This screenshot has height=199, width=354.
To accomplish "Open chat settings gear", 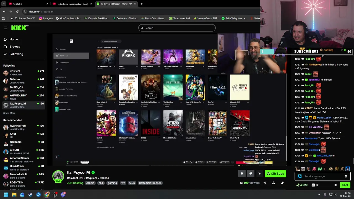I will 335,185.
